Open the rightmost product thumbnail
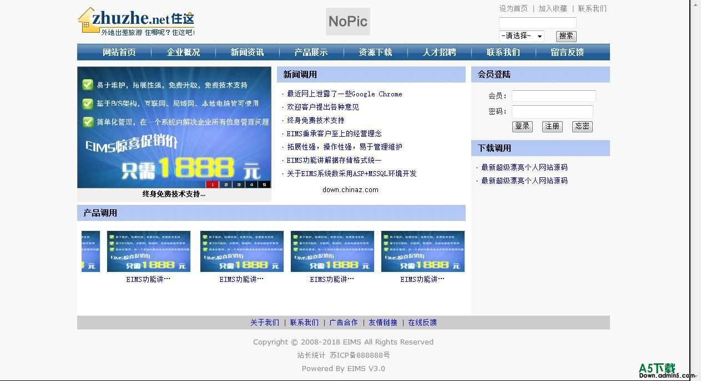The width and height of the screenshot is (701, 381). click(422, 251)
